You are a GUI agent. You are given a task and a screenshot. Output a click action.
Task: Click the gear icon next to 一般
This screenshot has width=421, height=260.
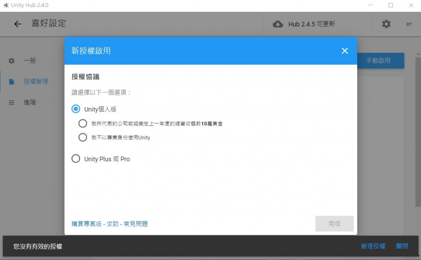[x=12, y=61]
